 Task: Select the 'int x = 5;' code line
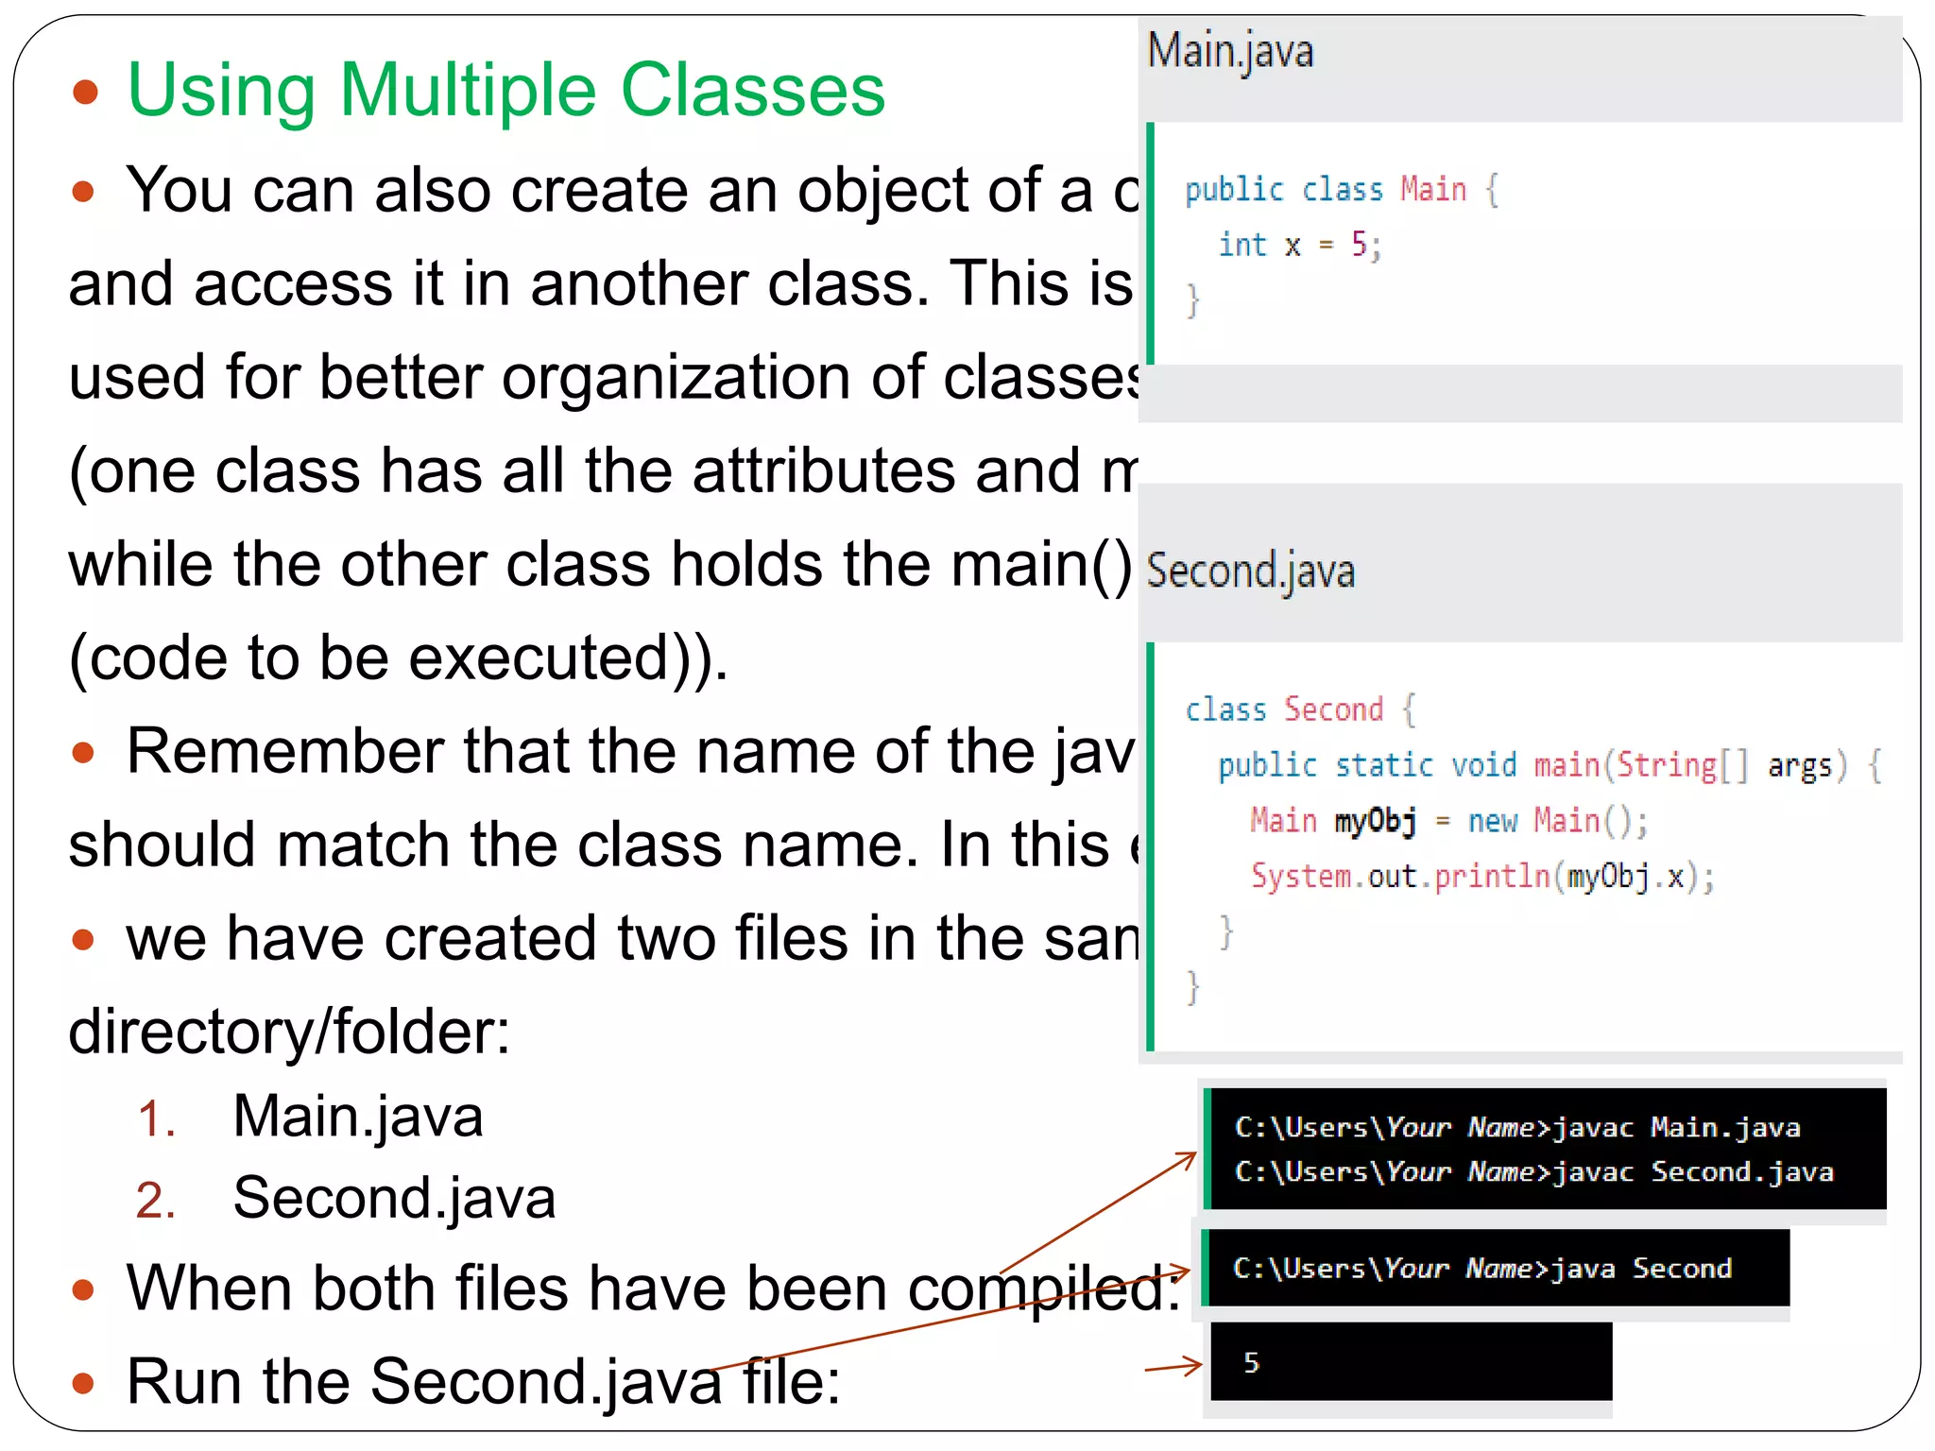click(1300, 246)
